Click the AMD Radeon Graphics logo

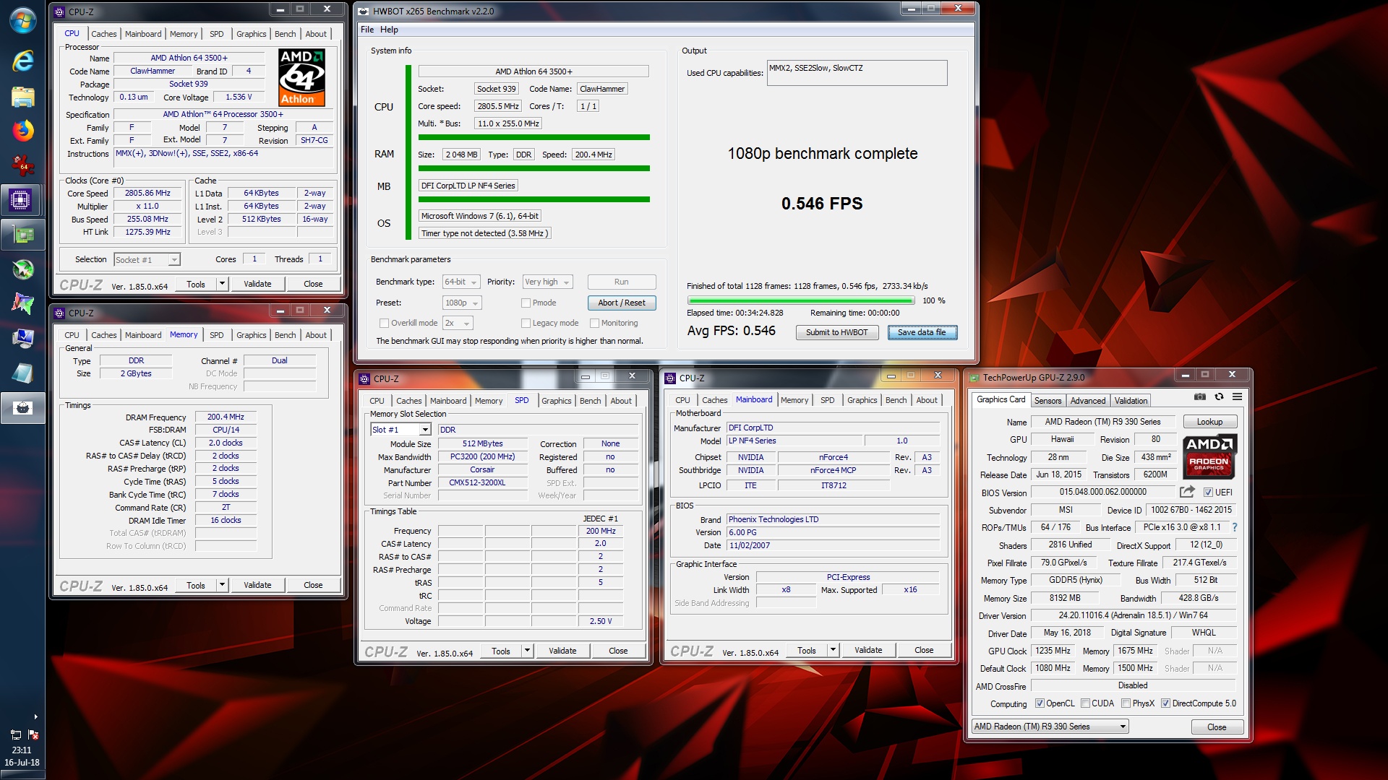point(1209,456)
